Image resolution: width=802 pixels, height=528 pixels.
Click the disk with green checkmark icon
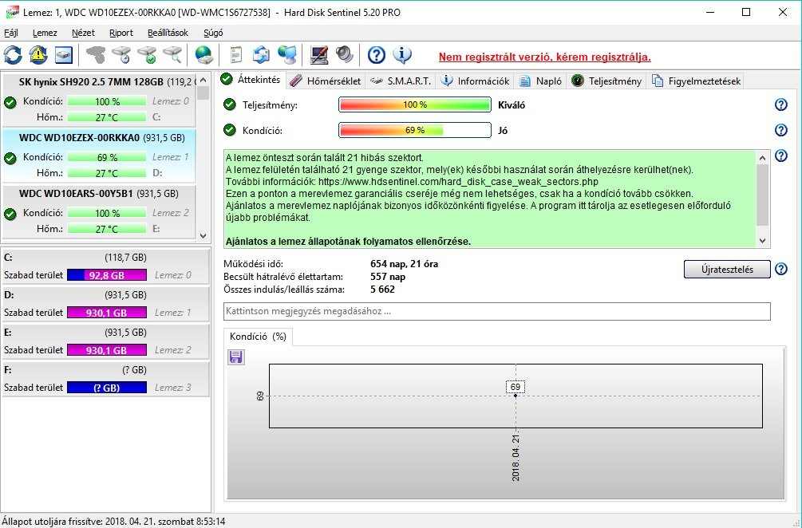click(x=148, y=55)
